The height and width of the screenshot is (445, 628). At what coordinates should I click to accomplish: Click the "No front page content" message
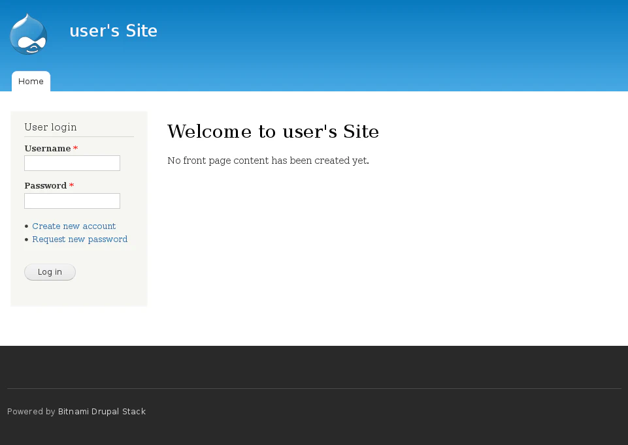[x=268, y=161]
